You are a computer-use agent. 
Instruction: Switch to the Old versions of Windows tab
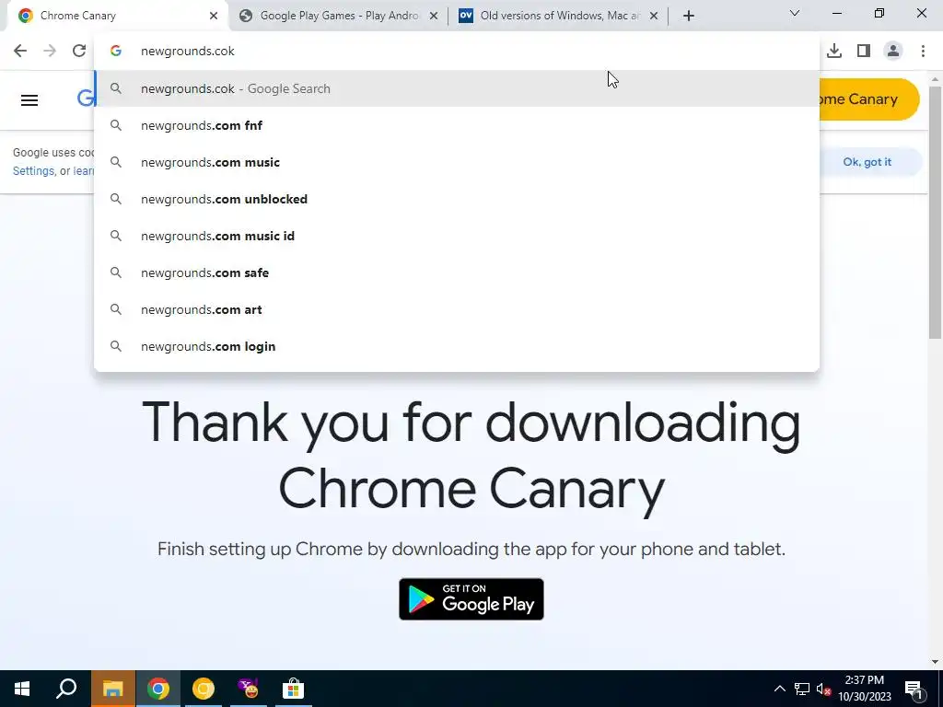pos(559,16)
